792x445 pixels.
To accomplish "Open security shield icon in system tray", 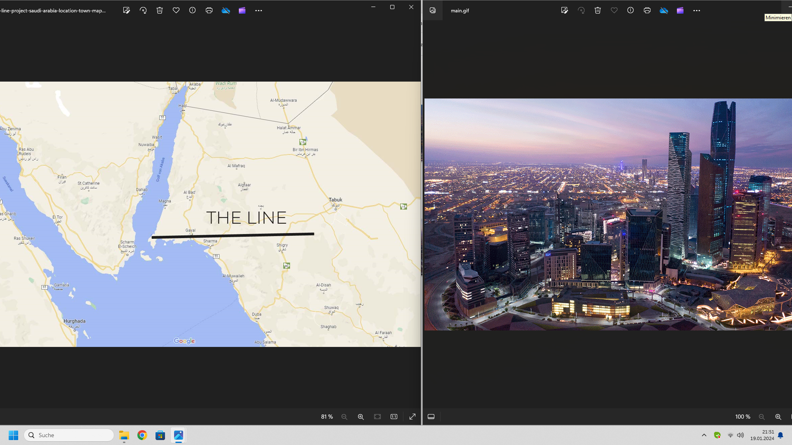I will [x=717, y=435].
